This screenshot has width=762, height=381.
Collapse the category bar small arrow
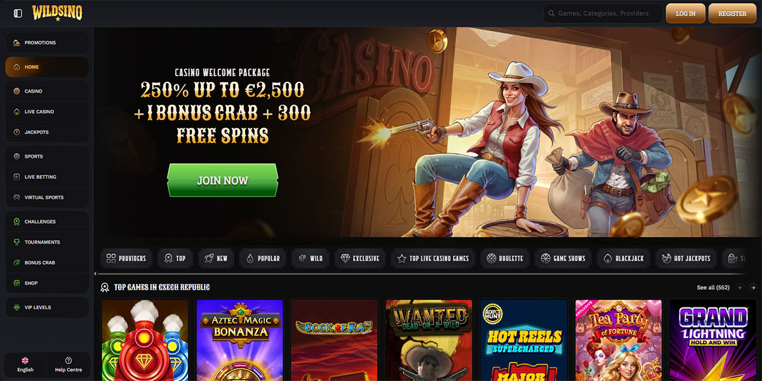click(x=96, y=274)
